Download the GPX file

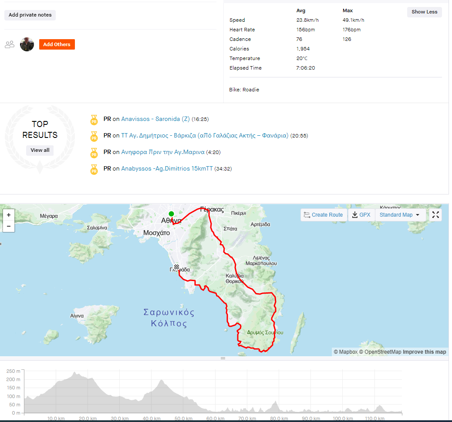[361, 215]
